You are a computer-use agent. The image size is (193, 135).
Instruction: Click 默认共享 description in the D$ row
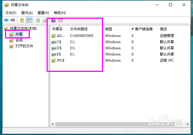167,48
